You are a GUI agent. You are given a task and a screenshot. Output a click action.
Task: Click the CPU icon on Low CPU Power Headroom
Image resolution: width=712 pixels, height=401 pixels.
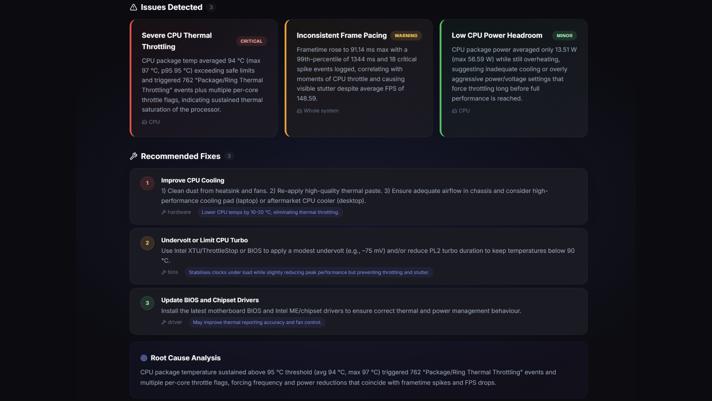click(454, 111)
